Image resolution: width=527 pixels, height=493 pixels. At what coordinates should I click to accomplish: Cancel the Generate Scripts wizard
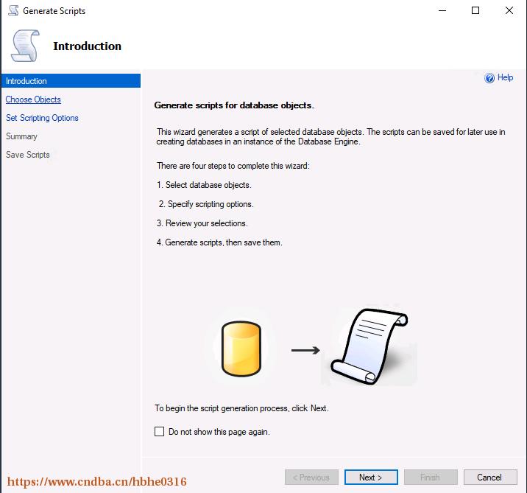(x=490, y=478)
